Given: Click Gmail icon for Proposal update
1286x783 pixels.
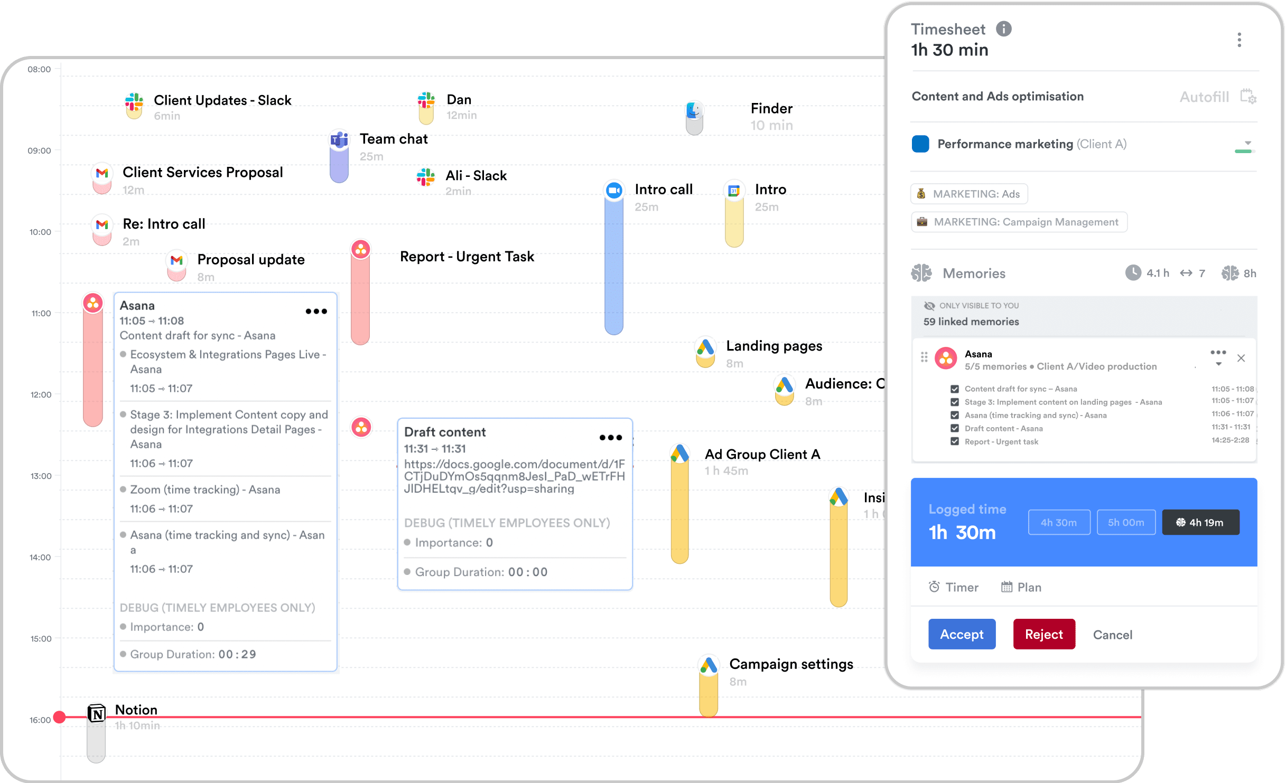Looking at the screenshot, I should 176,260.
